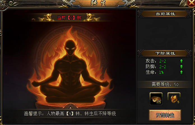
Task: Open the 下阶属性 header panel
Action: tap(165, 53)
